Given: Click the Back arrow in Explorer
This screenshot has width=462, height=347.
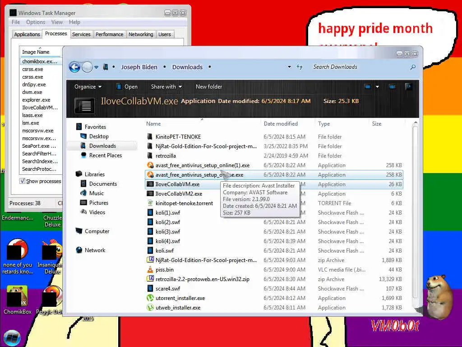Looking at the screenshot, I should (x=74, y=67).
